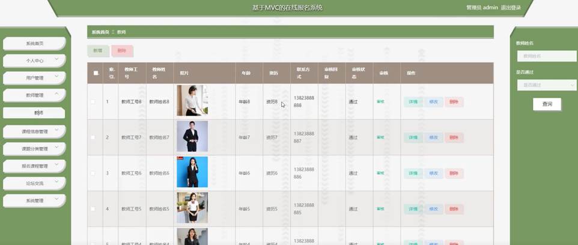
Task: Click the 审核 link in row 2
Action: 380,137
